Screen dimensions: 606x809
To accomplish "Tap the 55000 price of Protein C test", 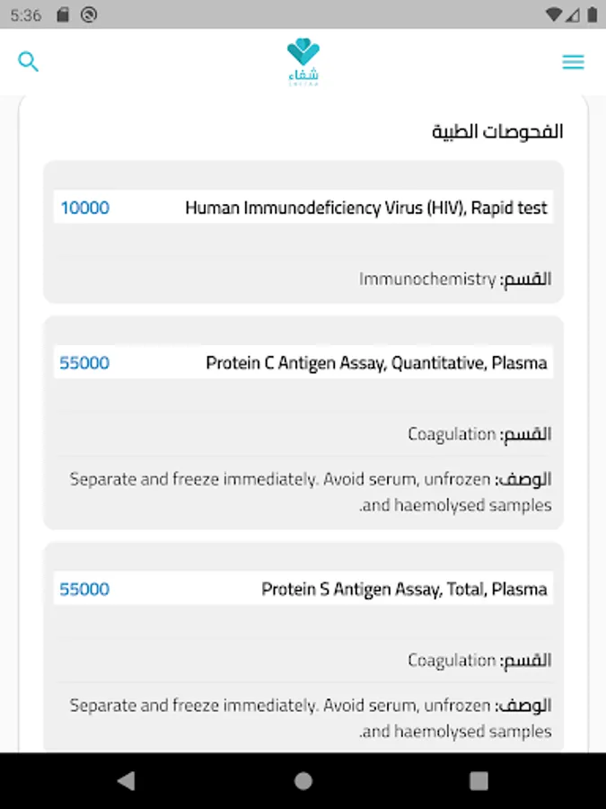I will tap(84, 363).
